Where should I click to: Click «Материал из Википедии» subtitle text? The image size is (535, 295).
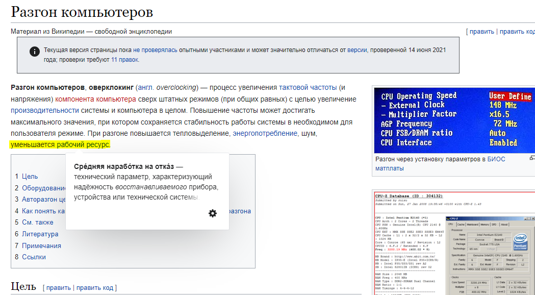pyautogui.click(x=47, y=32)
